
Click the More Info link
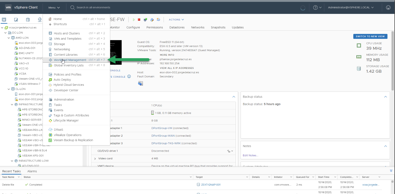[167, 55]
